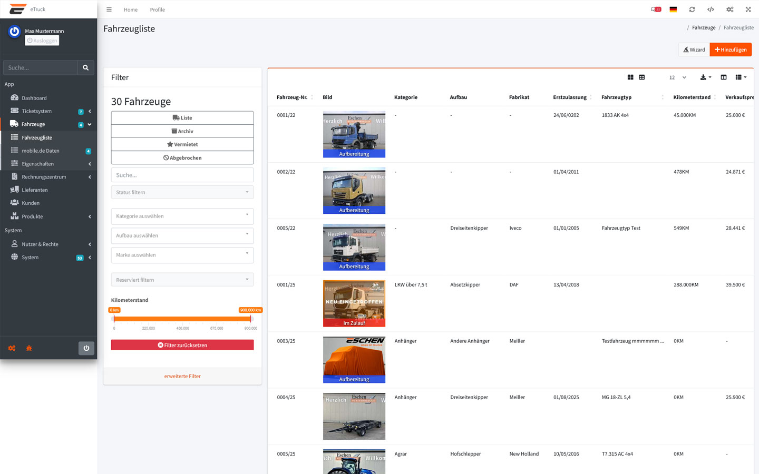Viewport: 759px width, 474px height.
Task: Open Kunden in the sidebar
Action: coord(48,203)
